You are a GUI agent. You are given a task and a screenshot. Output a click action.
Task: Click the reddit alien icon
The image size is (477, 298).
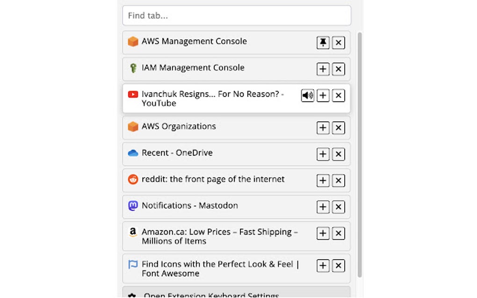[x=133, y=179]
